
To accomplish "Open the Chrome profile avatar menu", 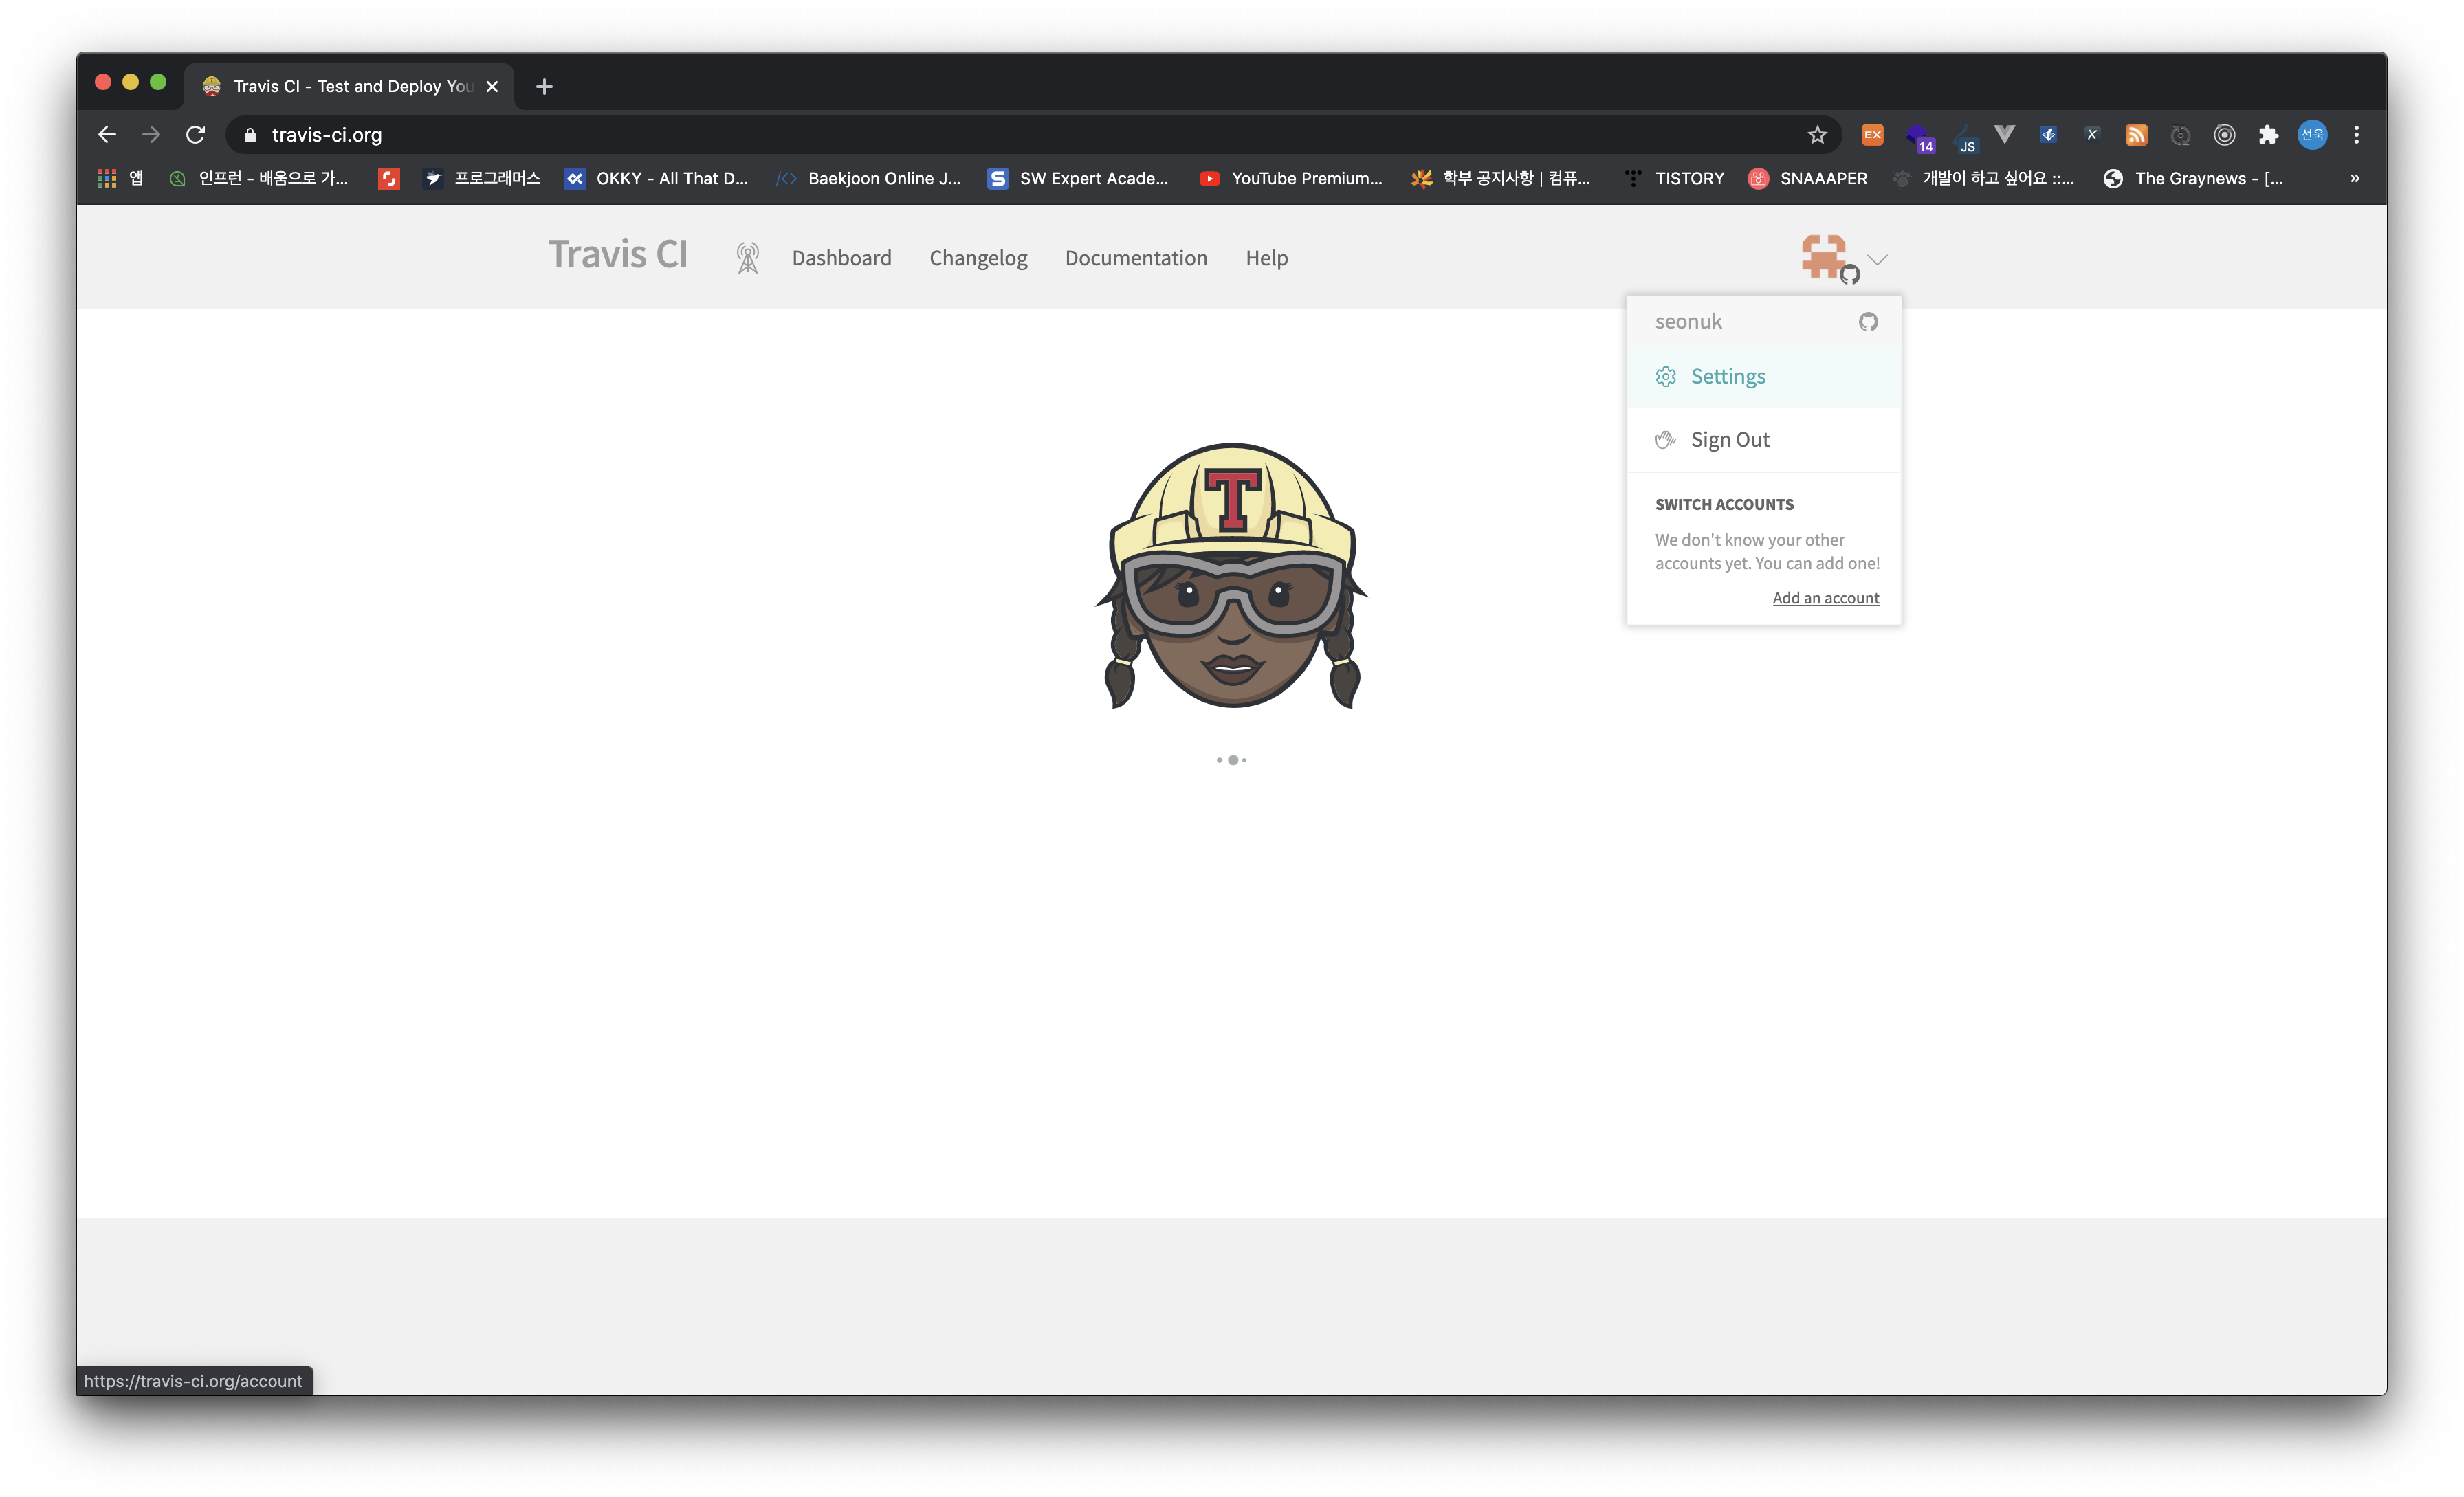I will 2312,135.
